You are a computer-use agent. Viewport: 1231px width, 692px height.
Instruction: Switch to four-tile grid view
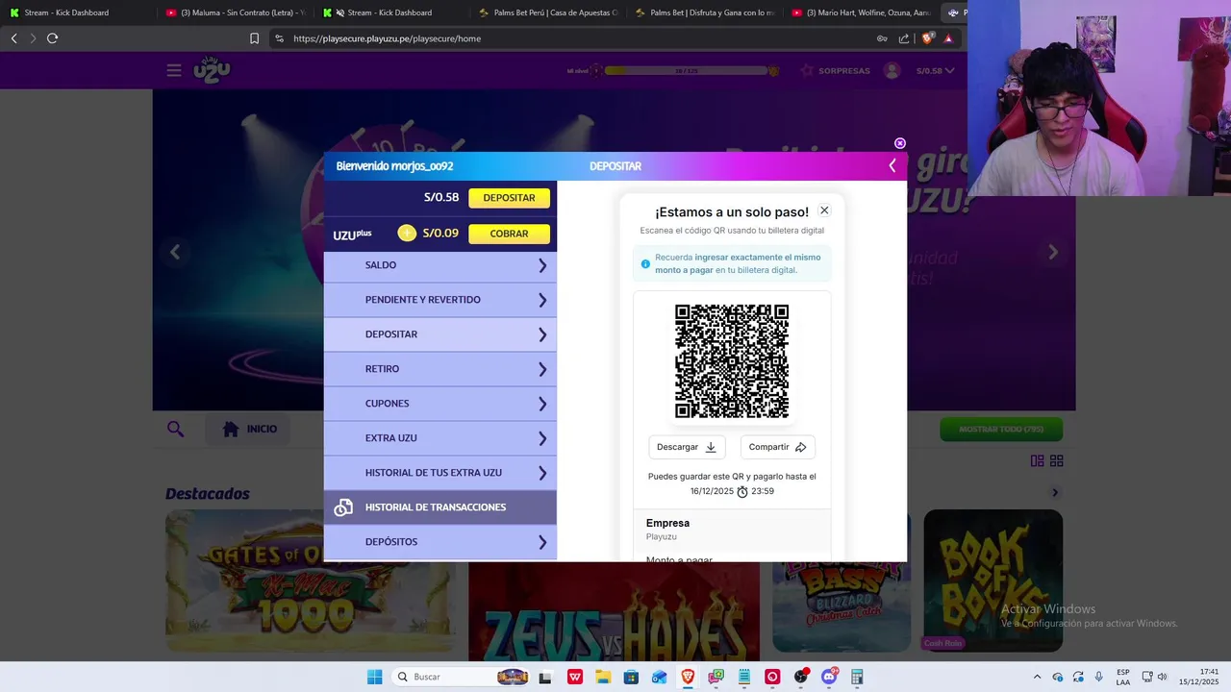(x=1056, y=461)
